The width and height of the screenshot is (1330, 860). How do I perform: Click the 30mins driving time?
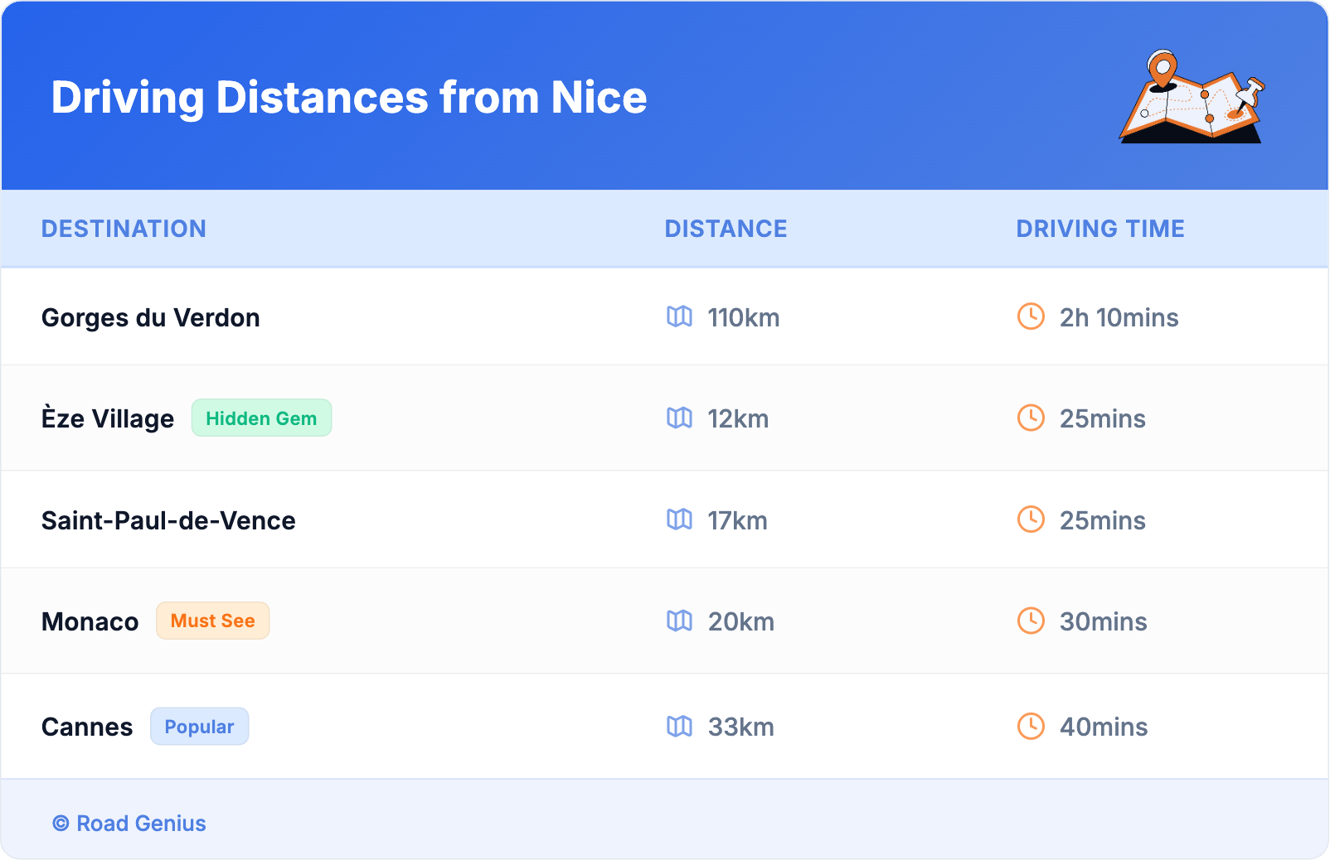(x=1104, y=621)
